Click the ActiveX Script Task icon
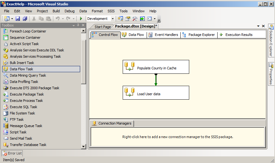 click(6, 44)
